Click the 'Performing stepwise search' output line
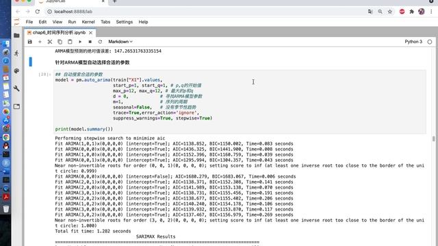 [x=110, y=138]
